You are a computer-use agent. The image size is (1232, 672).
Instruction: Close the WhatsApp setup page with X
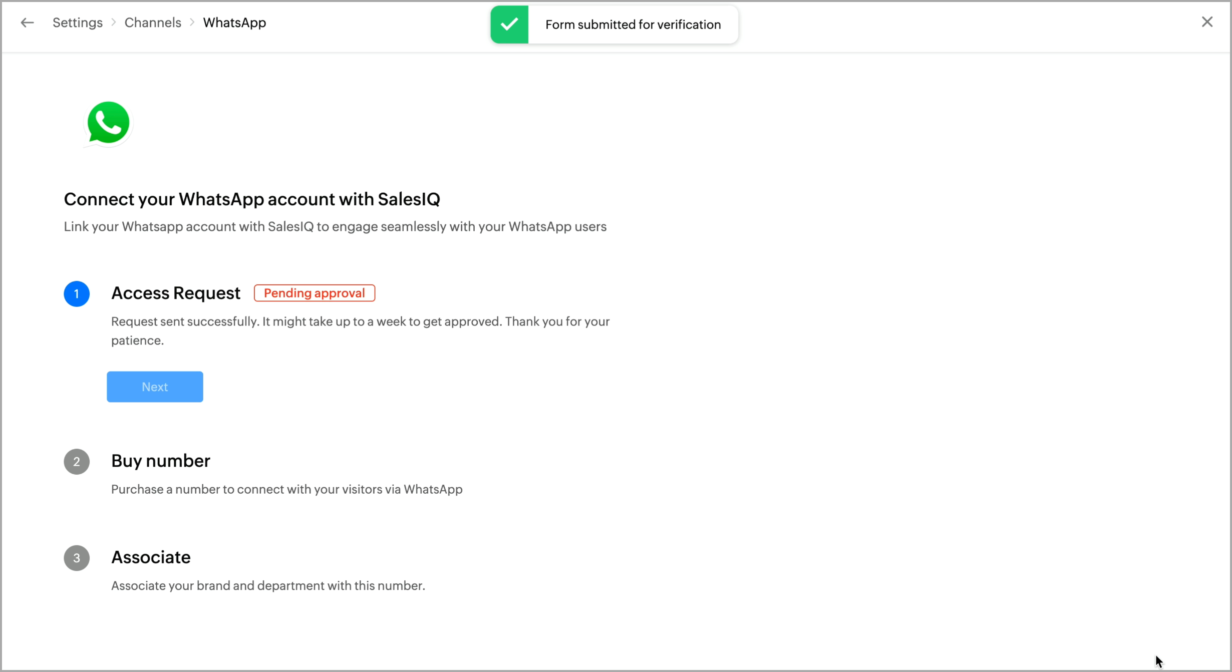(1207, 22)
